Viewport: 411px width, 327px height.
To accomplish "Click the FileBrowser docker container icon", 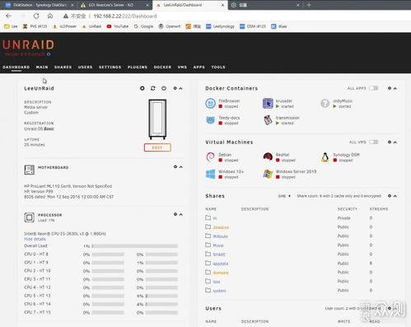I will (211, 104).
